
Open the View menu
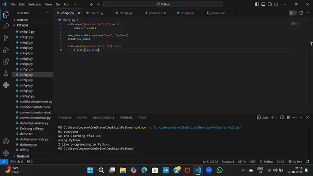point(48,4)
